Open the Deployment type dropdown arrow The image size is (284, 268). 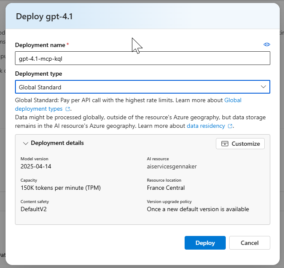(263, 87)
